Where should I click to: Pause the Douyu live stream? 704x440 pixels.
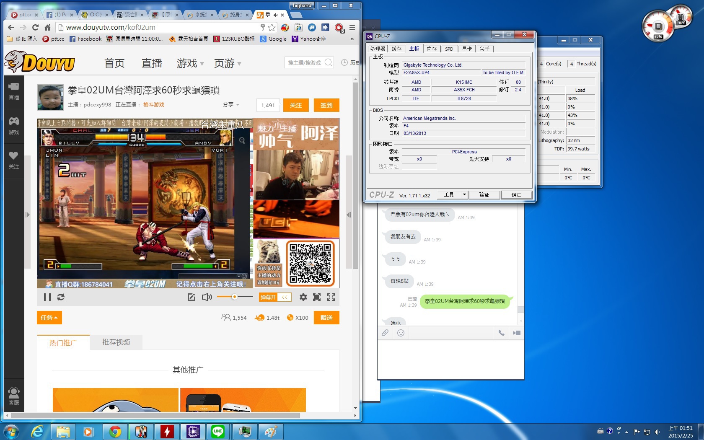(x=47, y=297)
